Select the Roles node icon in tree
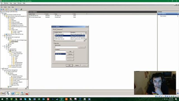This screenshot has height=101, width=179. (3, 13)
